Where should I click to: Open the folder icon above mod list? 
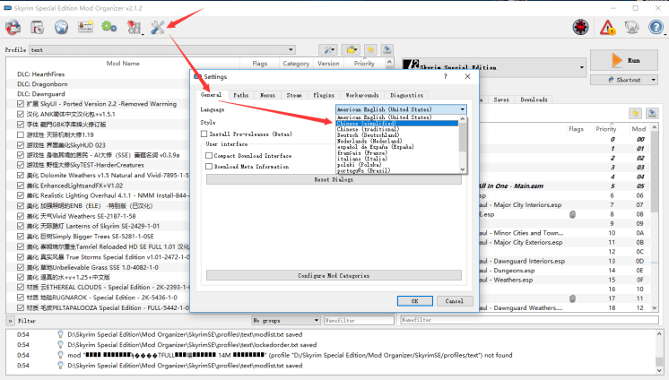(351, 50)
